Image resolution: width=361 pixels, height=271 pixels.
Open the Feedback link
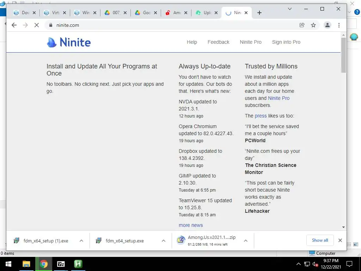219,42
